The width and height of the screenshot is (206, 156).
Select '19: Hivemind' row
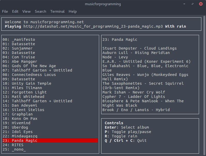click(50, 123)
